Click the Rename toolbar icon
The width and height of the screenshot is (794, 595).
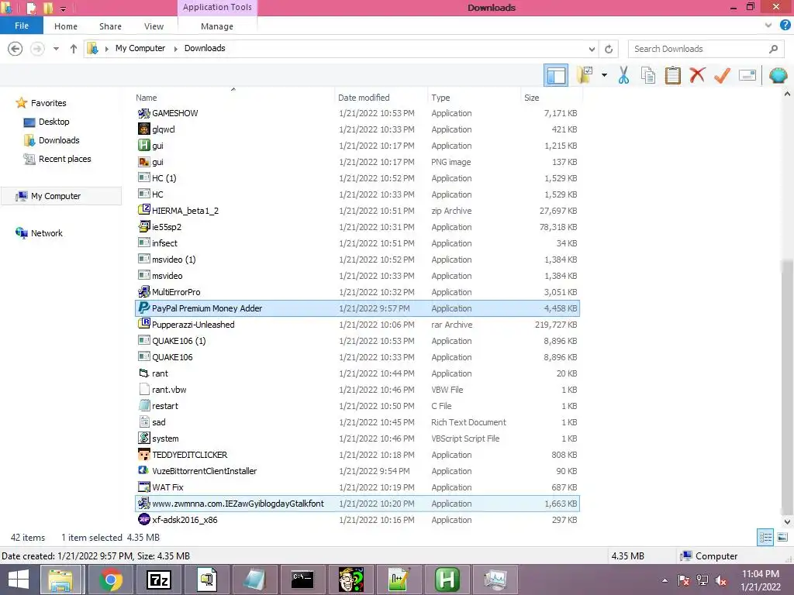[747, 75]
